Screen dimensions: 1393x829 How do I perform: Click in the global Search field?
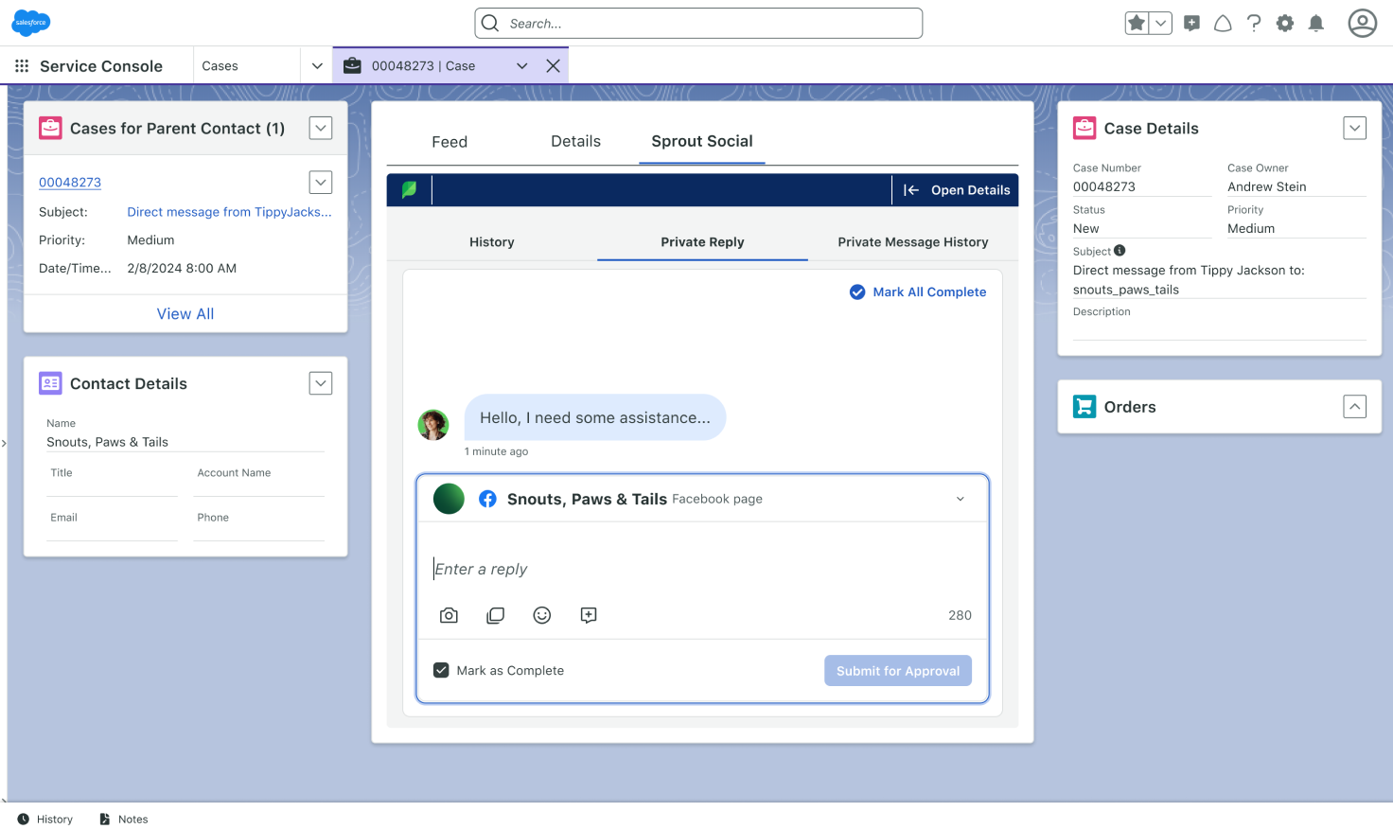[698, 24]
